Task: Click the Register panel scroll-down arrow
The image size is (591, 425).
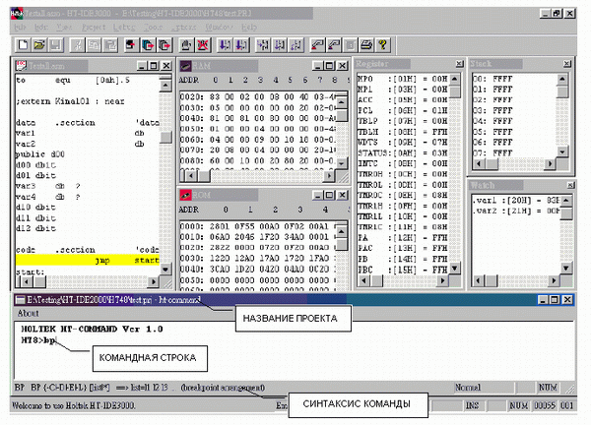Action: [x=455, y=268]
